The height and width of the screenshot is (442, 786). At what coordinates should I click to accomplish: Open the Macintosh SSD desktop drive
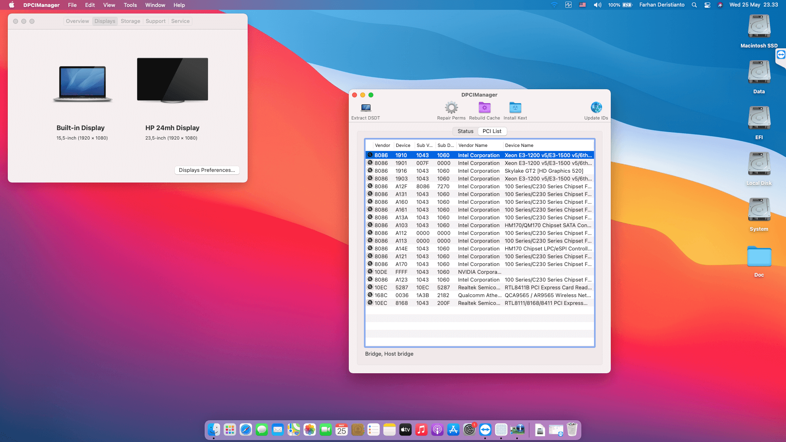coord(759,31)
